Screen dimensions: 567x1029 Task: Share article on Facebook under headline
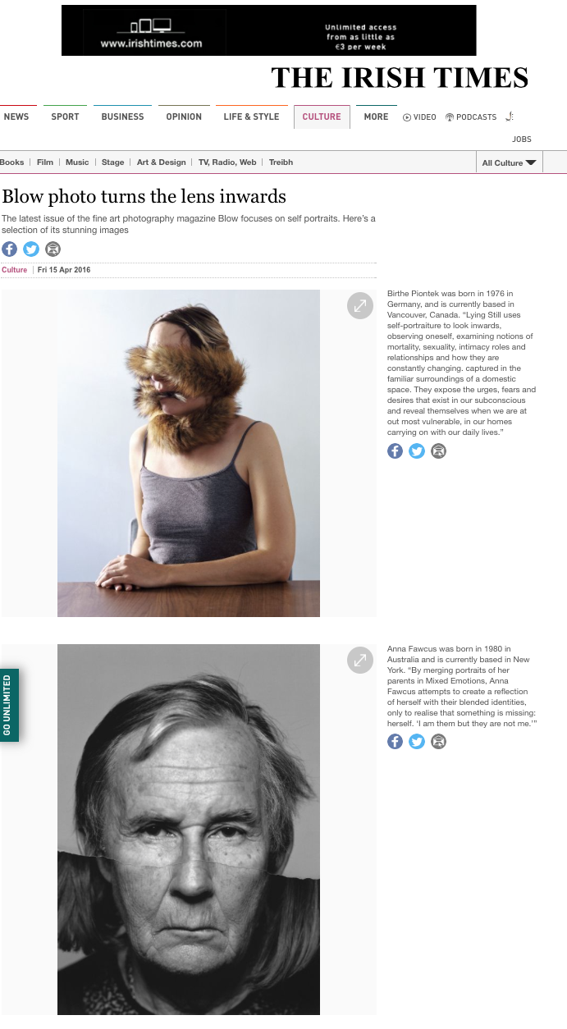coord(9,249)
